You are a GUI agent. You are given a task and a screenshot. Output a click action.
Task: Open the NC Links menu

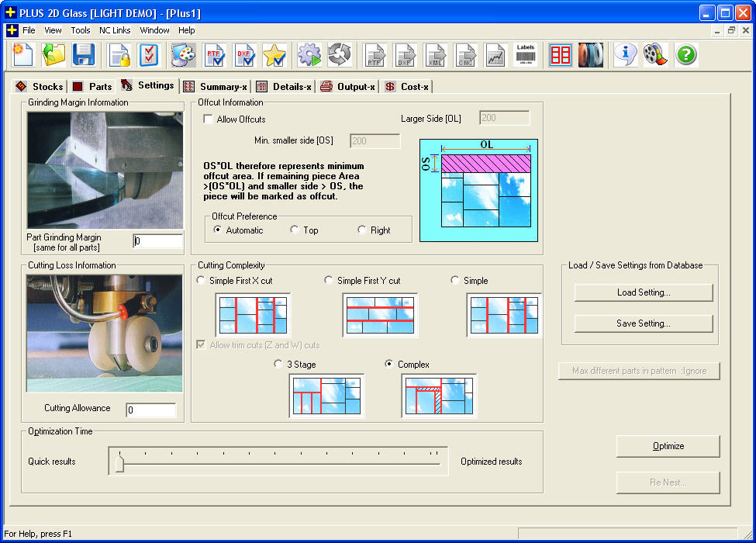pyautogui.click(x=115, y=30)
